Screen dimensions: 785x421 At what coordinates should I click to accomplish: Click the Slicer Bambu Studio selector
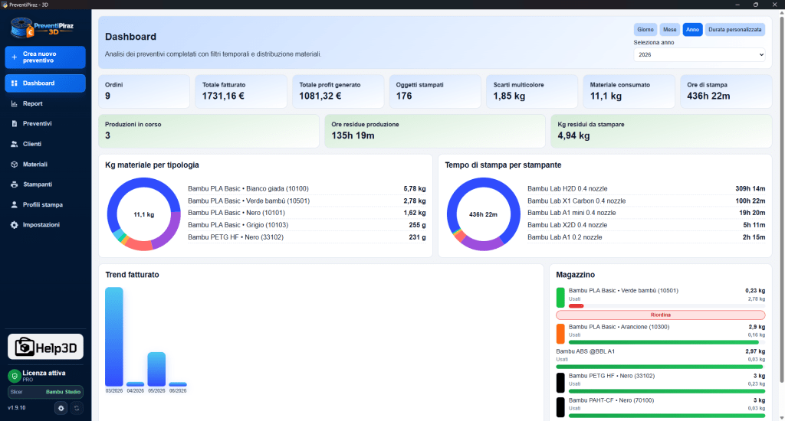pos(45,392)
